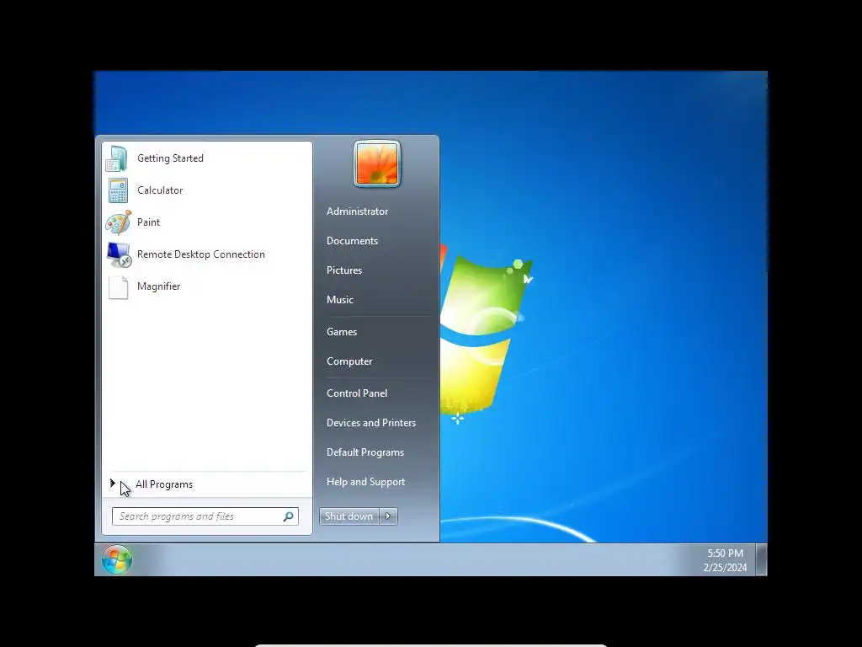Open Control Panel
862x647 pixels.
click(x=357, y=393)
